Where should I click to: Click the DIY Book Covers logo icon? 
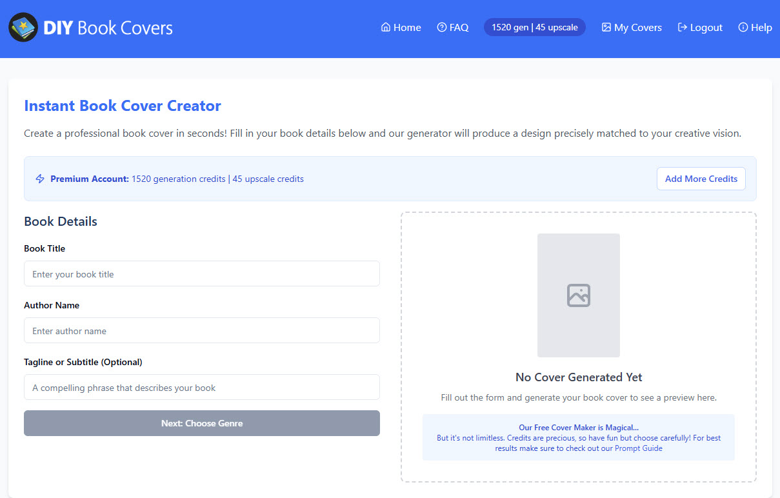[23, 27]
